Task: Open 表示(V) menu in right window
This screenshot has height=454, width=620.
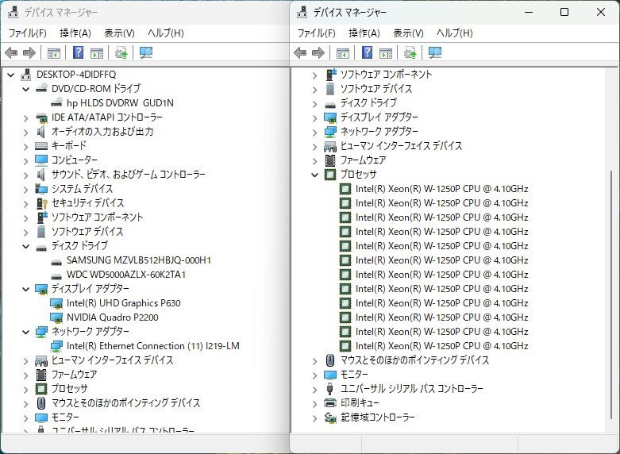Action: (408, 33)
